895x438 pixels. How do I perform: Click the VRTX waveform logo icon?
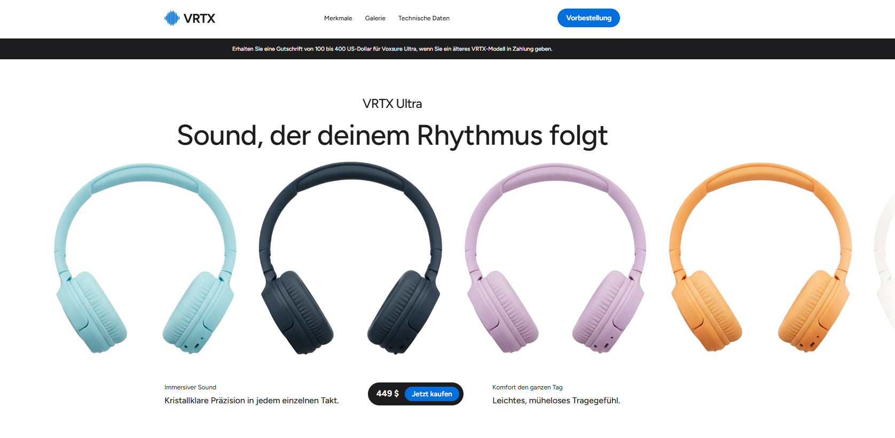[172, 18]
